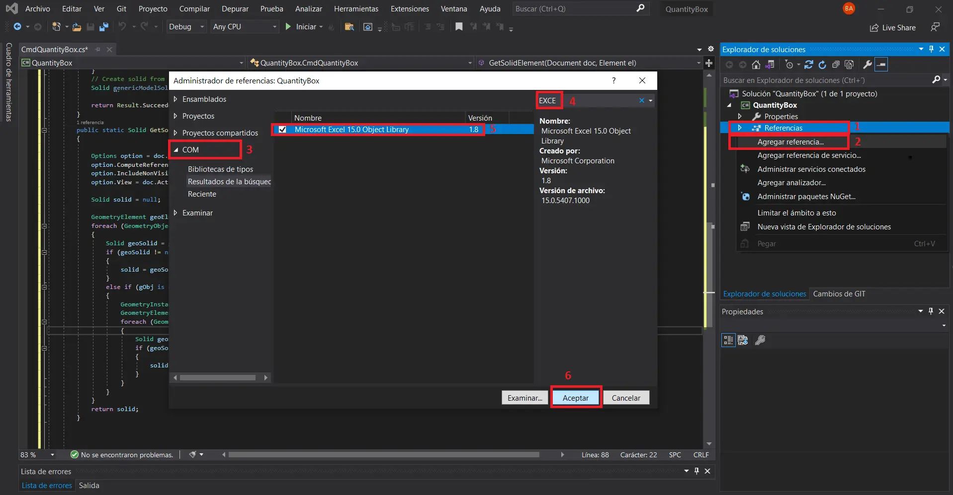Click the Aceptar button

[x=576, y=398]
